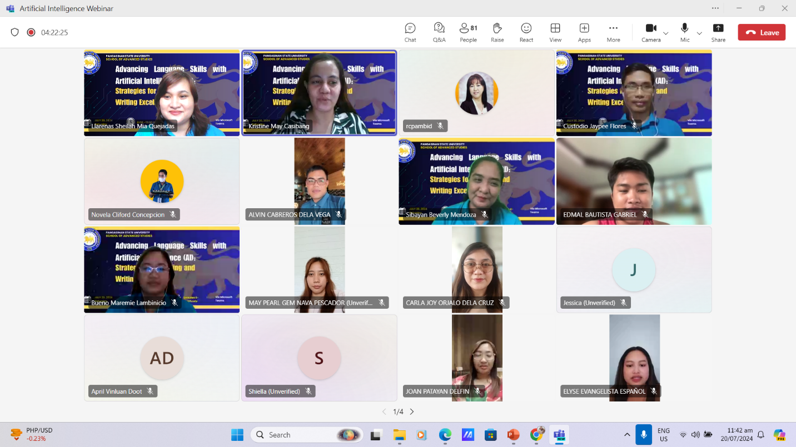Screen dimensions: 796x447
Task: Show the People participants list
Action: pyautogui.click(x=468, y=32)
